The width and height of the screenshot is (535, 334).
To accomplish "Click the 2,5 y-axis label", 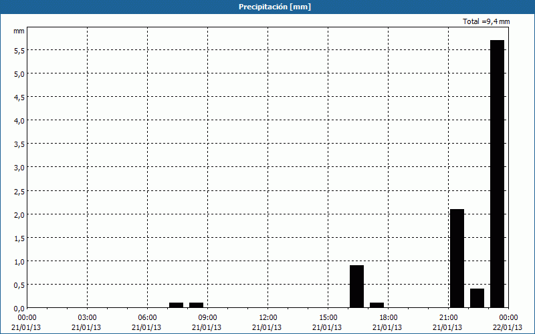I will (19, 191).
